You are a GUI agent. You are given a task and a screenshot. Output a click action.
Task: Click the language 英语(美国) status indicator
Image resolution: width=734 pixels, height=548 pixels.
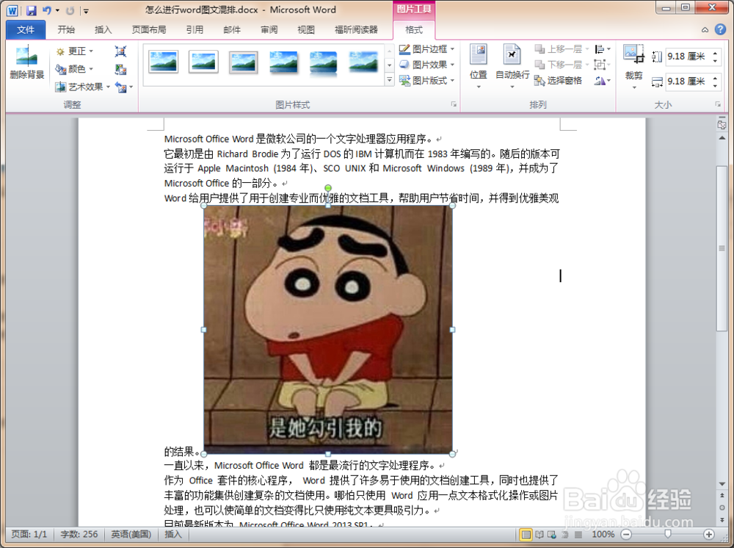pyautogui.click(x=131, y=535)
